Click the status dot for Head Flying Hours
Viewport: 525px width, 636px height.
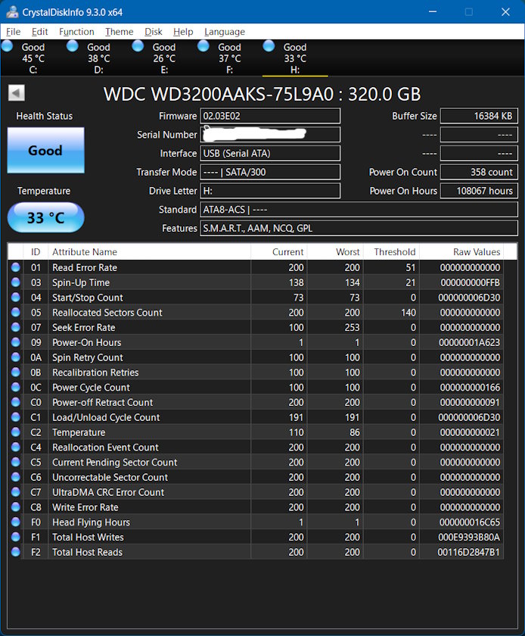tap(15, 522)
